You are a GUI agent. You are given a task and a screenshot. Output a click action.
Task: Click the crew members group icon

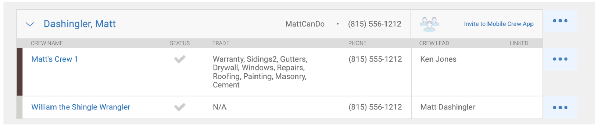(429, 24)
